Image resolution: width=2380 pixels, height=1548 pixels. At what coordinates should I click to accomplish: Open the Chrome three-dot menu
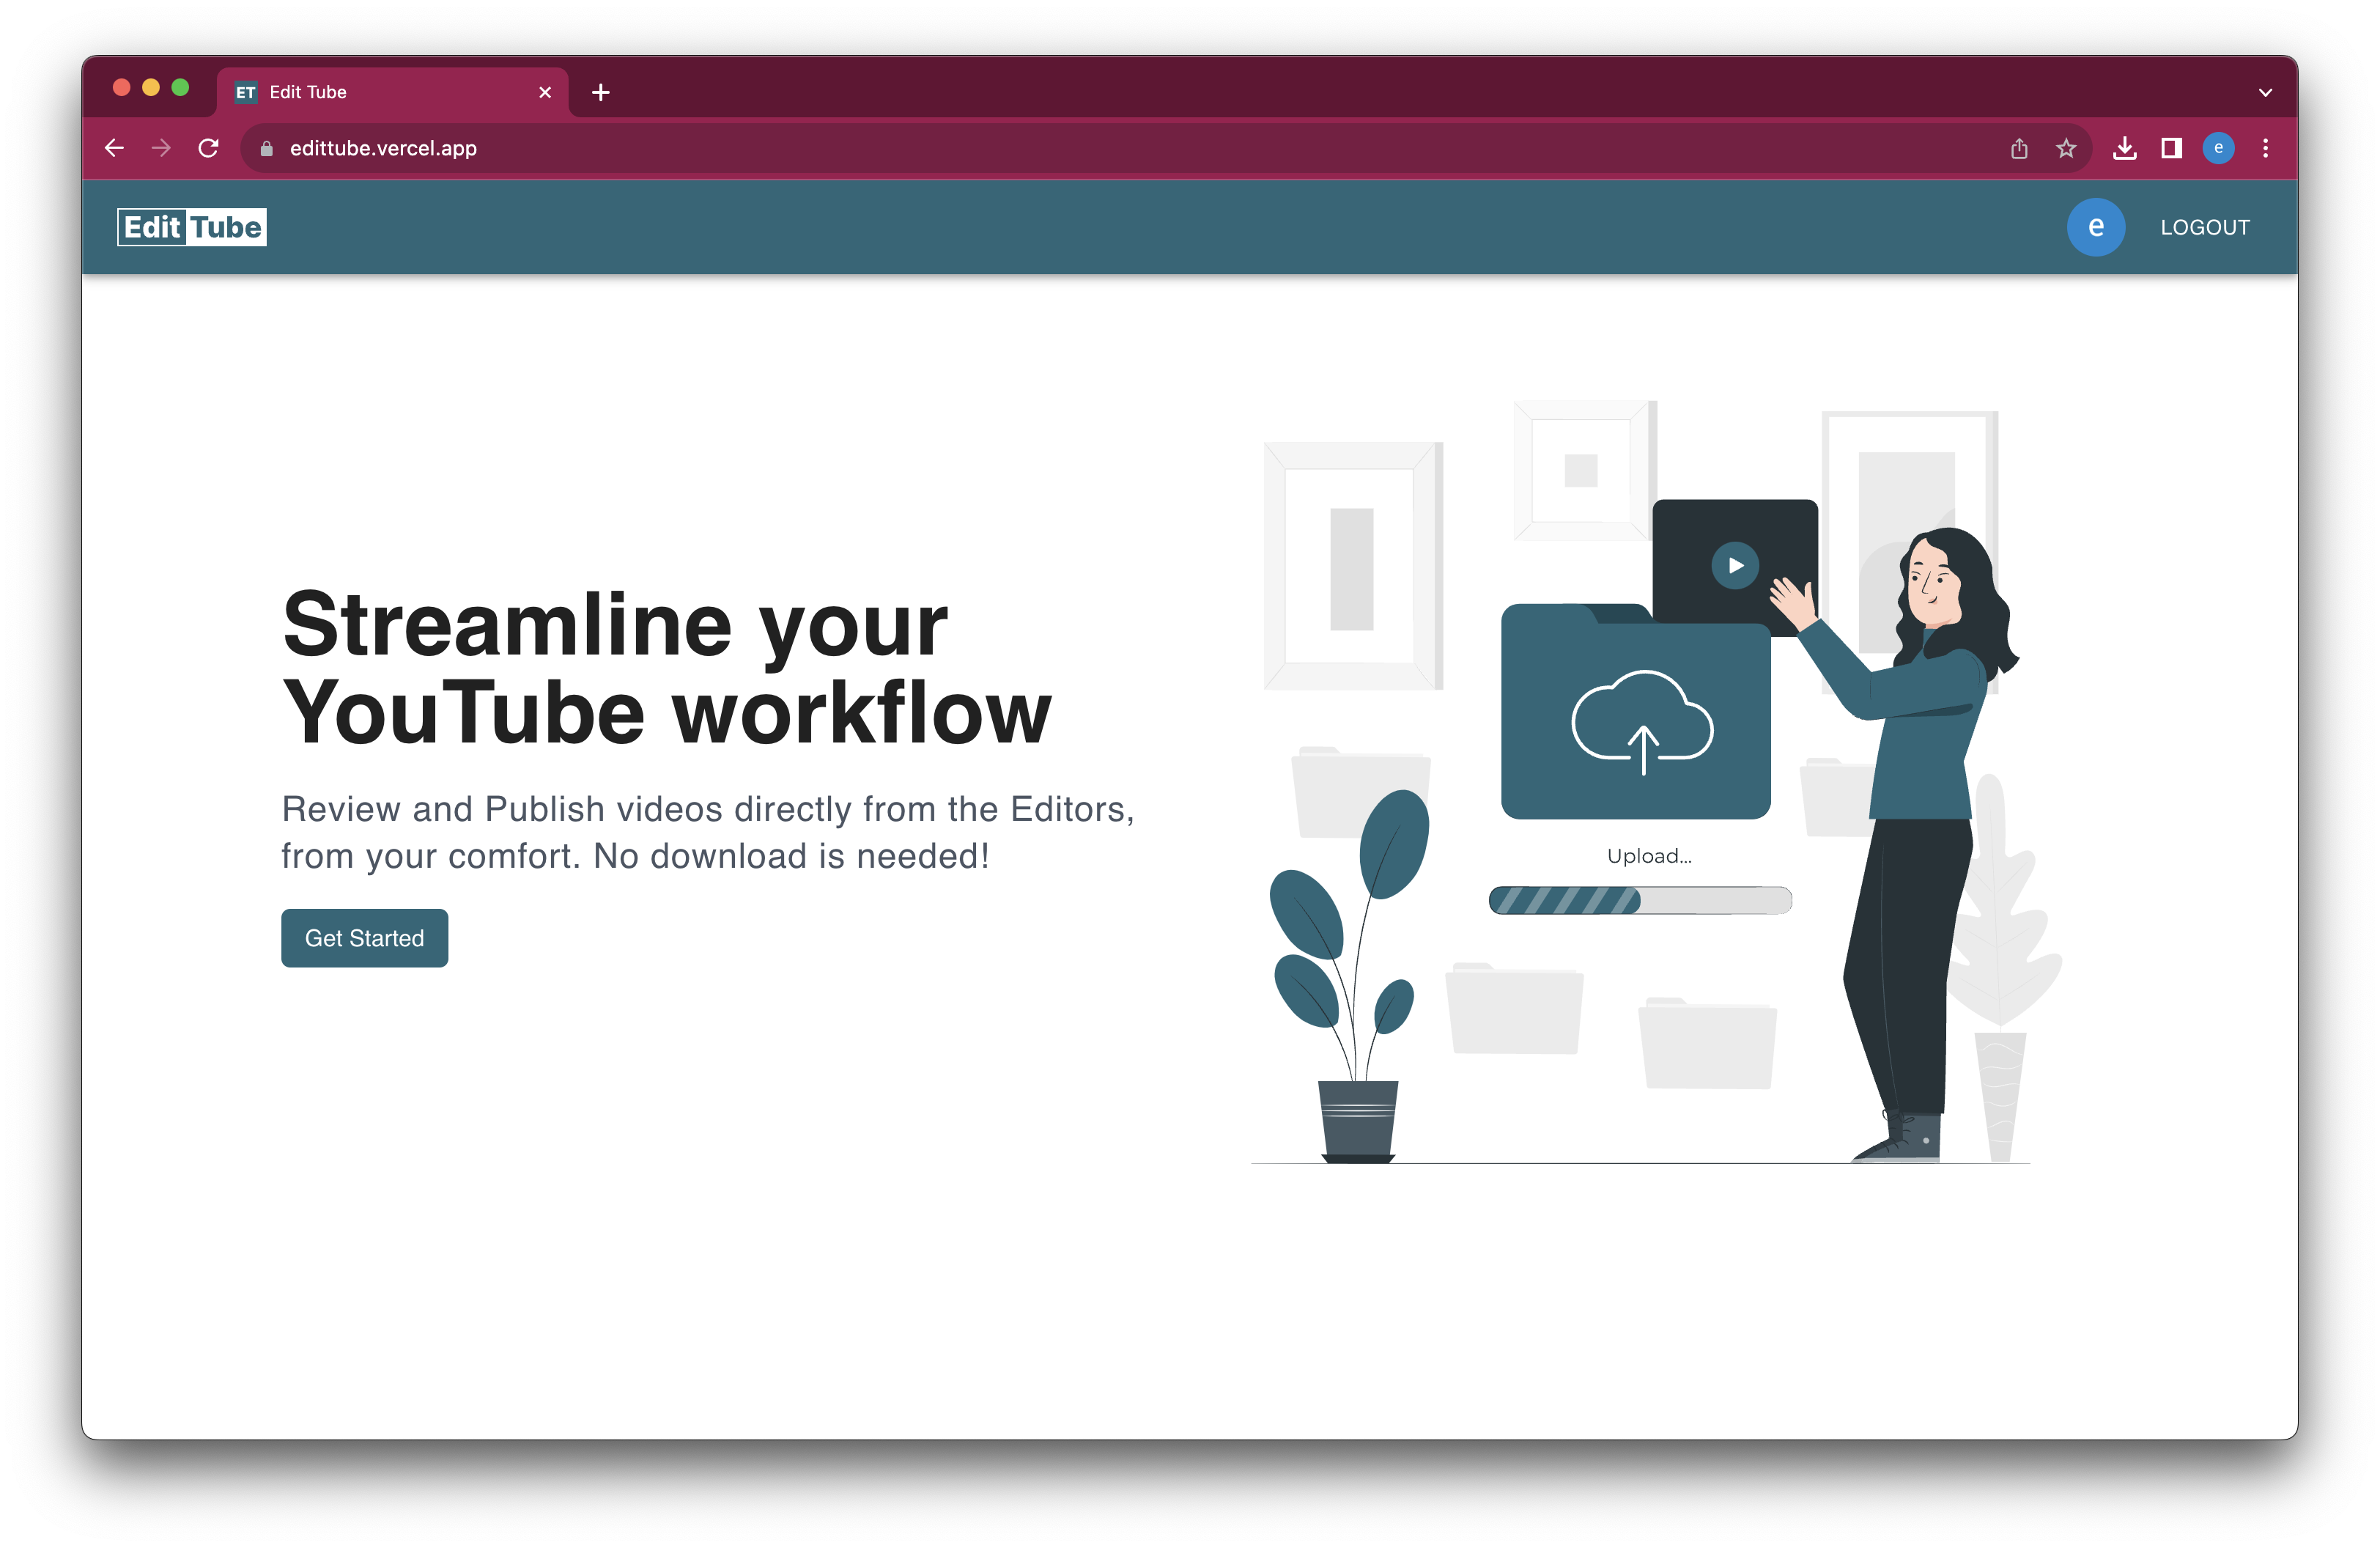2265,148
